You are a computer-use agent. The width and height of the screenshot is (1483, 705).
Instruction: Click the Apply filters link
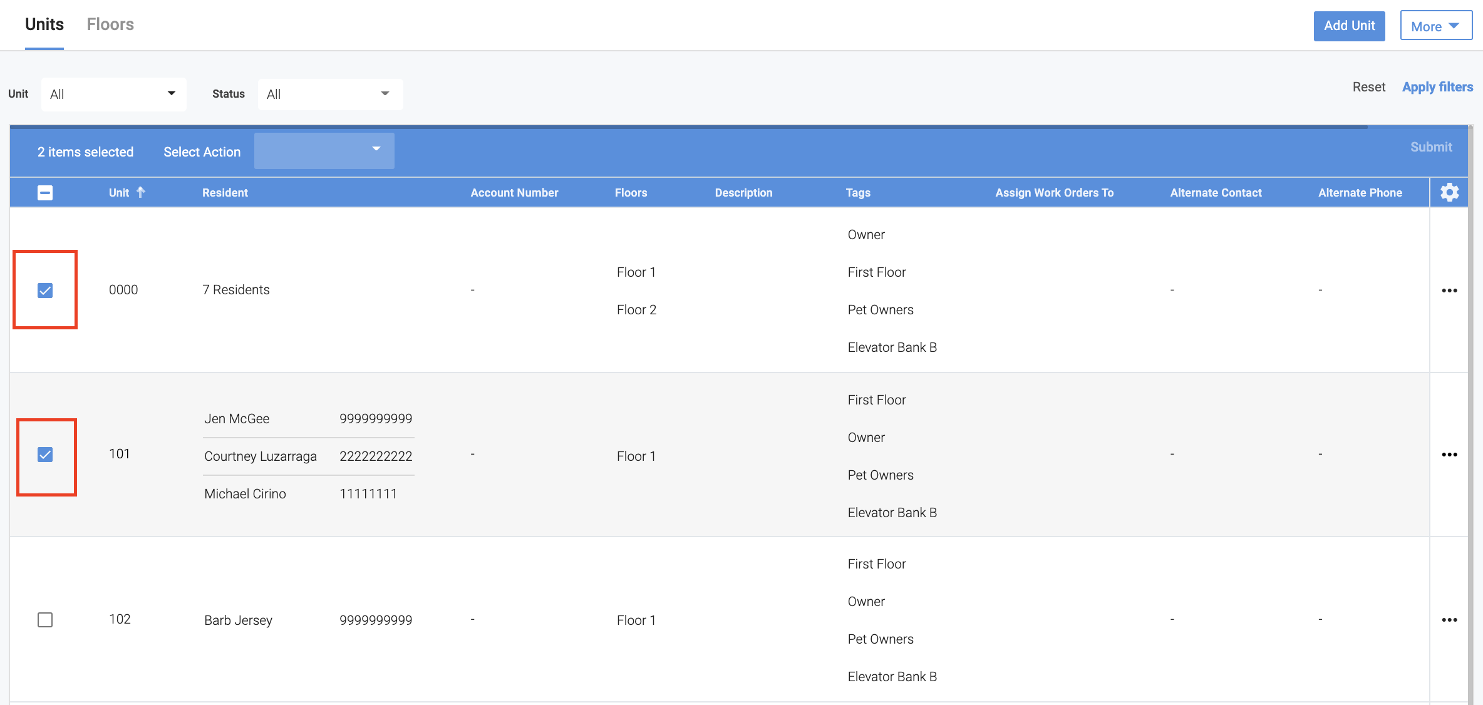(1437, 87)
